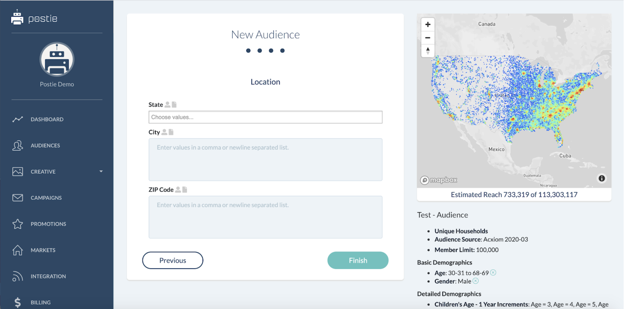Remove the Age filter from summary
Screen dimensions: 626x309
click(x=493, y=273)
